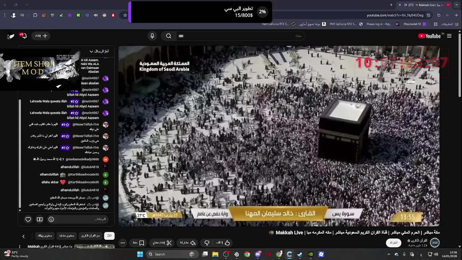
Task: Bookmark this page with star icon
Action: tap(125, 15)
